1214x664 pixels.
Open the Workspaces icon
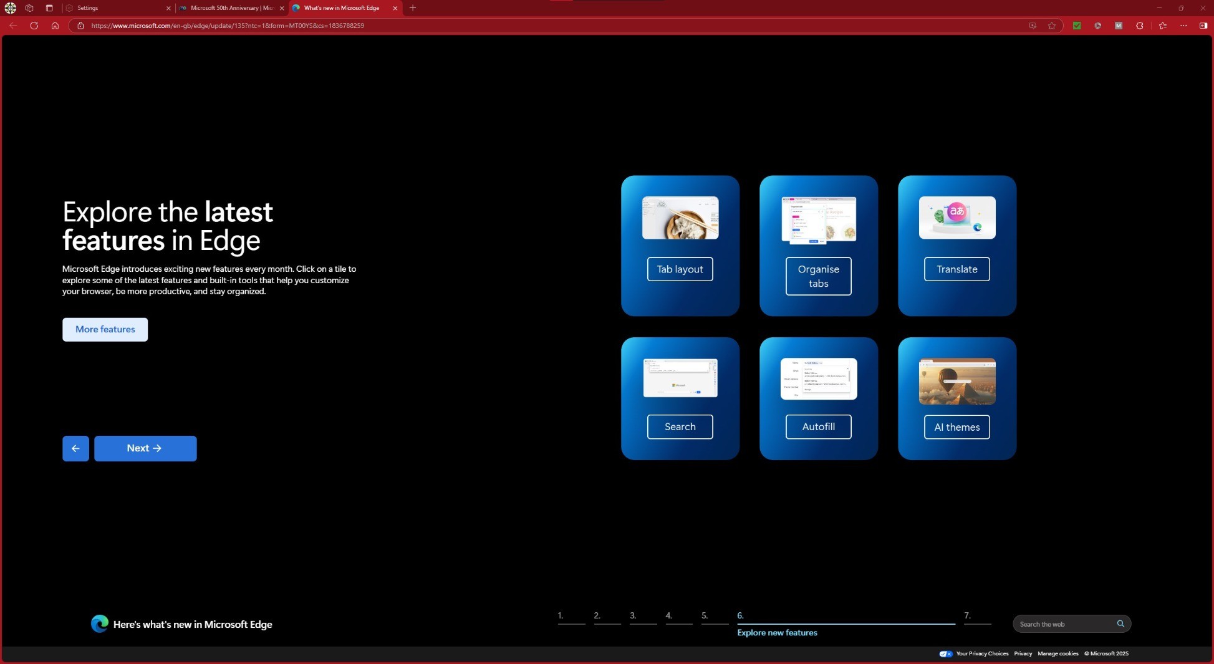click(29, 8)
